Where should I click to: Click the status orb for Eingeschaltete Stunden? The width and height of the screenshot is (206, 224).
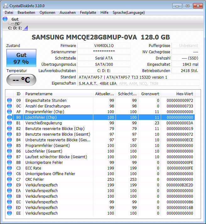pyautogui.click(x=9, y=101)
